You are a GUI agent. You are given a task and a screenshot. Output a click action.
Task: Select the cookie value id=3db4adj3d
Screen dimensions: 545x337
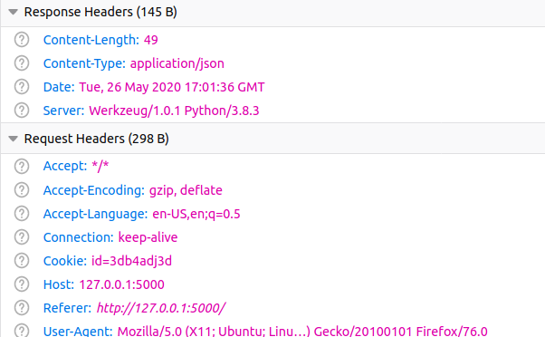(x=132, y=261)
